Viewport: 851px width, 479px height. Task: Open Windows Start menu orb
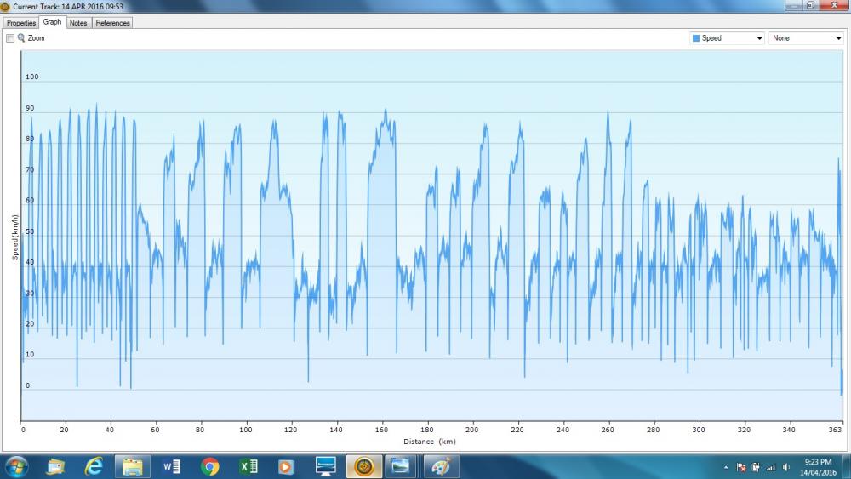coord(16,466)
